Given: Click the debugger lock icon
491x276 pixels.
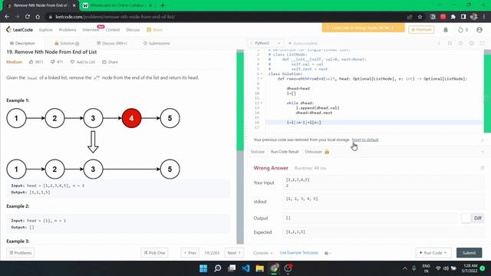Looking at the screenshot, I should coord(327,152).
